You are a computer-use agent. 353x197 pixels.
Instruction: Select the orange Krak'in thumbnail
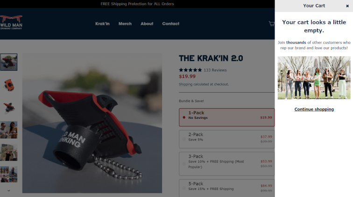pyautogui.click(x=9, y=85)
